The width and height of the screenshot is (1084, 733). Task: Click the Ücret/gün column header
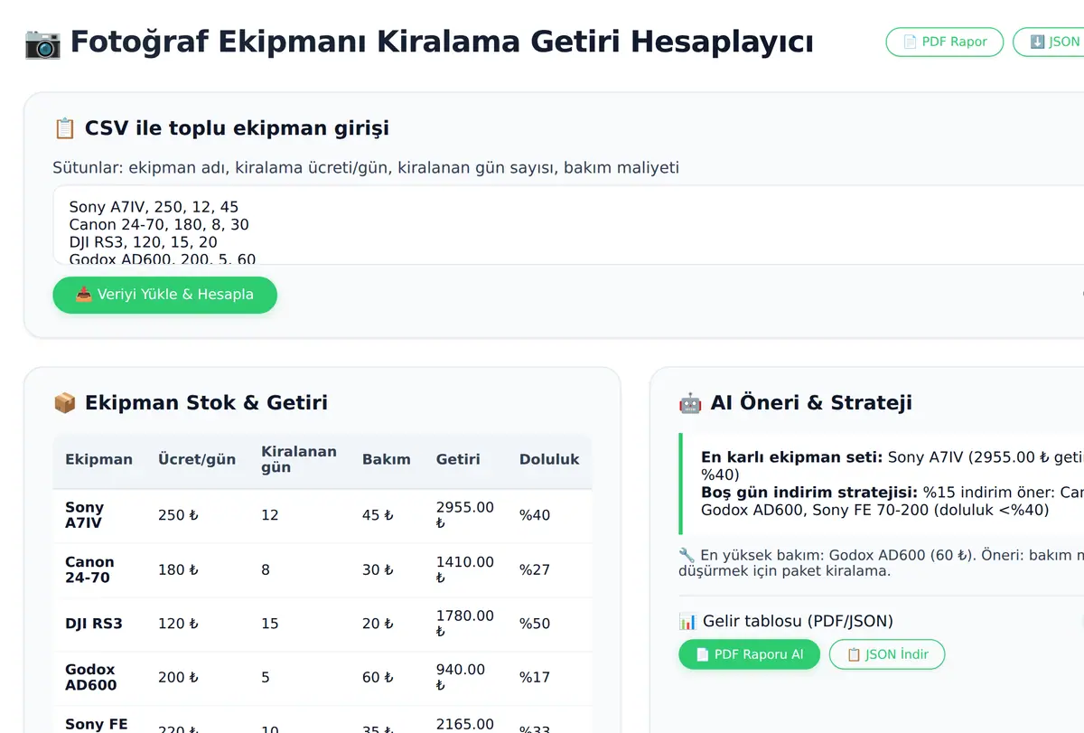click(197, 459)
